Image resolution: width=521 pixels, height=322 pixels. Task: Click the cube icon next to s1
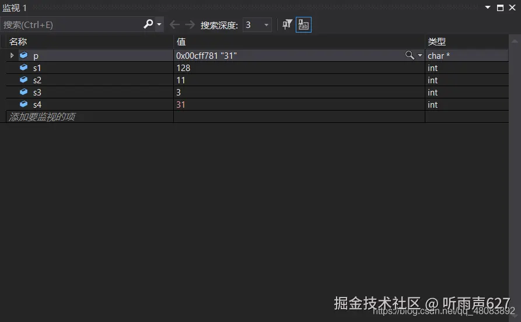[x=23, y=68]
